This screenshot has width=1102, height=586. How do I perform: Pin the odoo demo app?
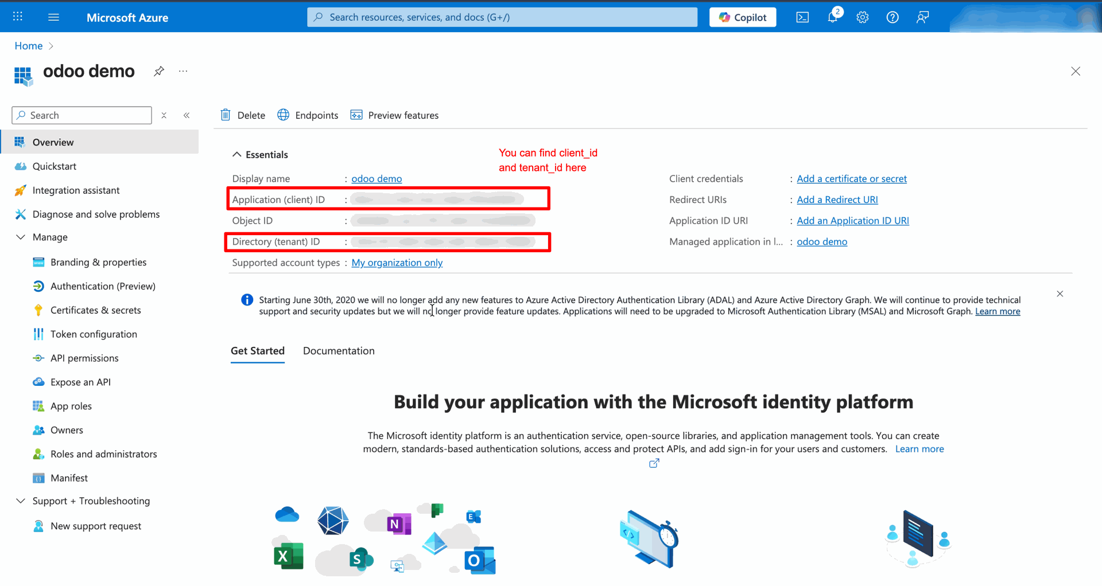pos(159,71)
